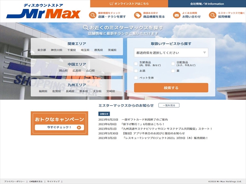Click the MrMax logo

click(43, 11)
